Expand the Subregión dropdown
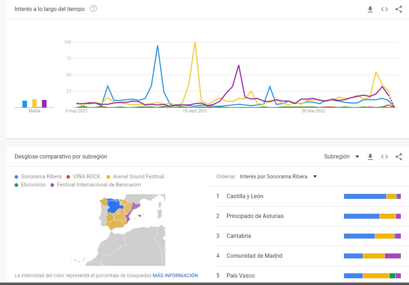 341,157
